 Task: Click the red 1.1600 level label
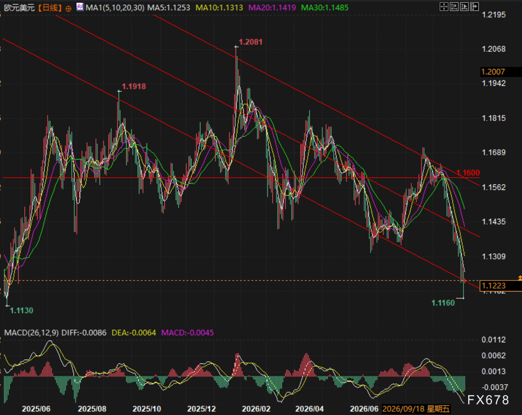[x=468, y=173]
